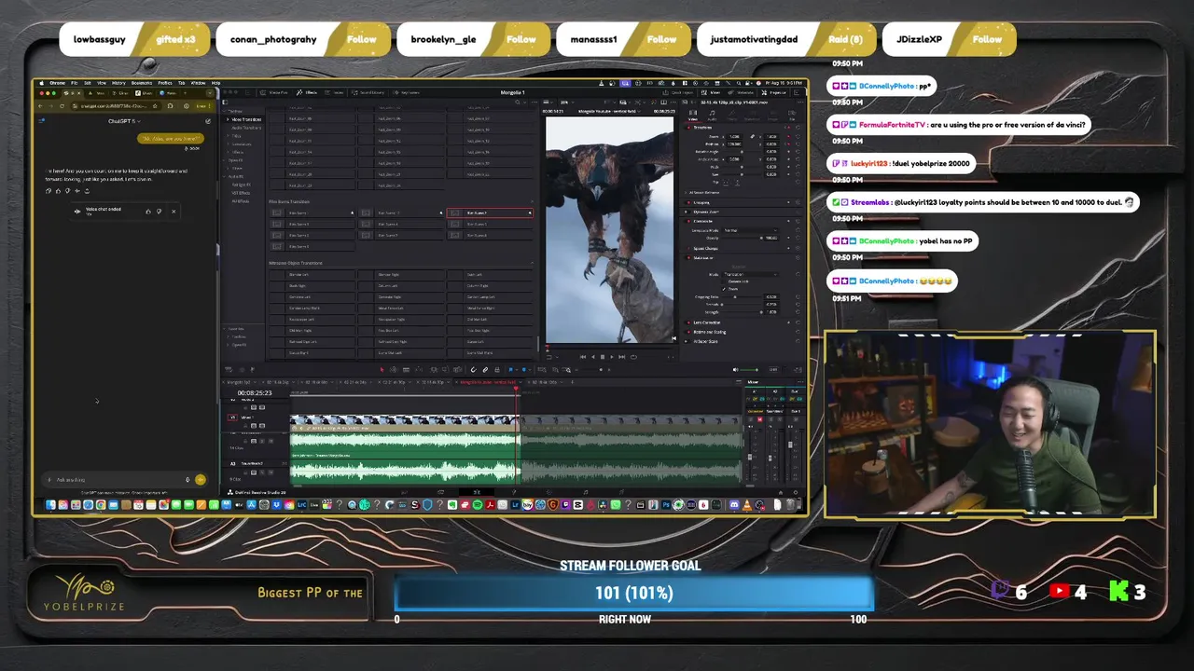Image resolution: width=1194 pixels, height=671 pixels.
Task: Click the flip vertical icon in Inspector
Action: pos(737,183)
